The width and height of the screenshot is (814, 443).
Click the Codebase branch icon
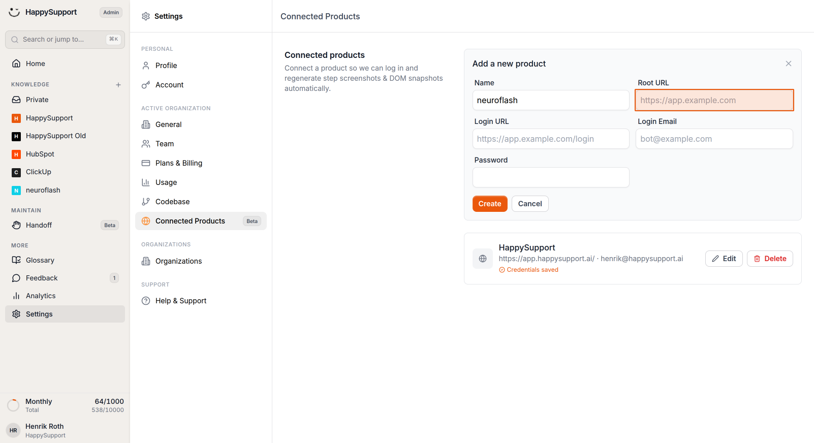(146, 202)
